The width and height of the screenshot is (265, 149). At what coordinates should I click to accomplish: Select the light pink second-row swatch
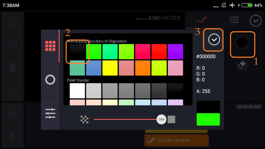(175, 68)
